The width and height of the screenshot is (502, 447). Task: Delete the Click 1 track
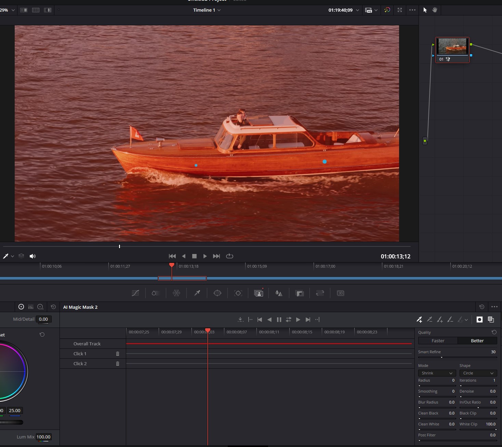(118, 354)
